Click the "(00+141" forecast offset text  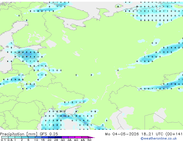coord(174,134)
